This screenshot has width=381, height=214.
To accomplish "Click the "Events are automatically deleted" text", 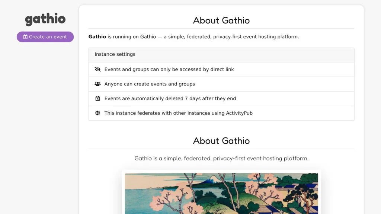I will 170,98.
